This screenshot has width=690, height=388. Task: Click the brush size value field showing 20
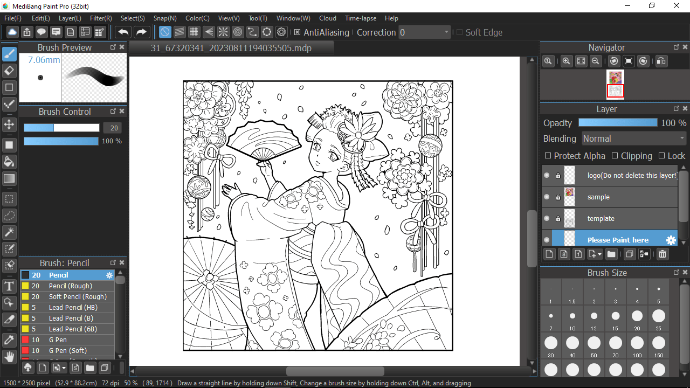113,128
